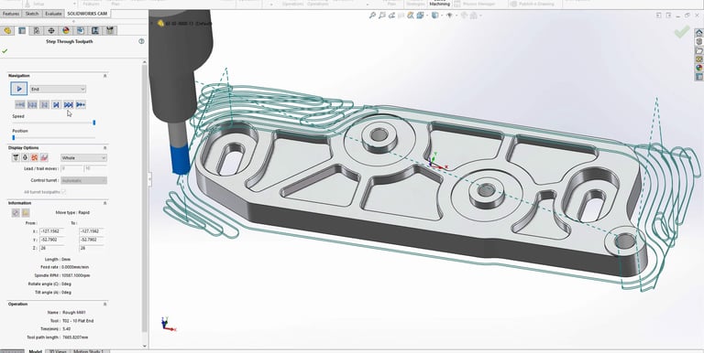Open the DisplayManager color-sphere tab icon
This screenshot has height=353, width=704.
click(66, 30)
